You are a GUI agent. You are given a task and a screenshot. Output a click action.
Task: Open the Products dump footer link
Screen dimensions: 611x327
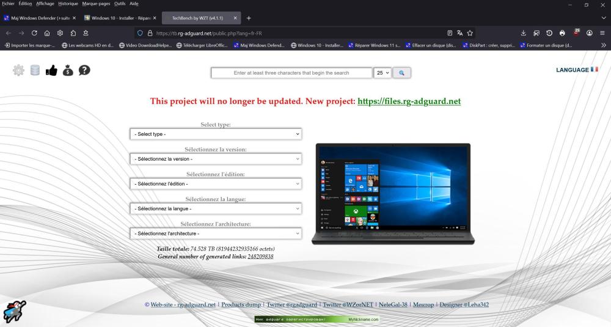pos(241,305)
